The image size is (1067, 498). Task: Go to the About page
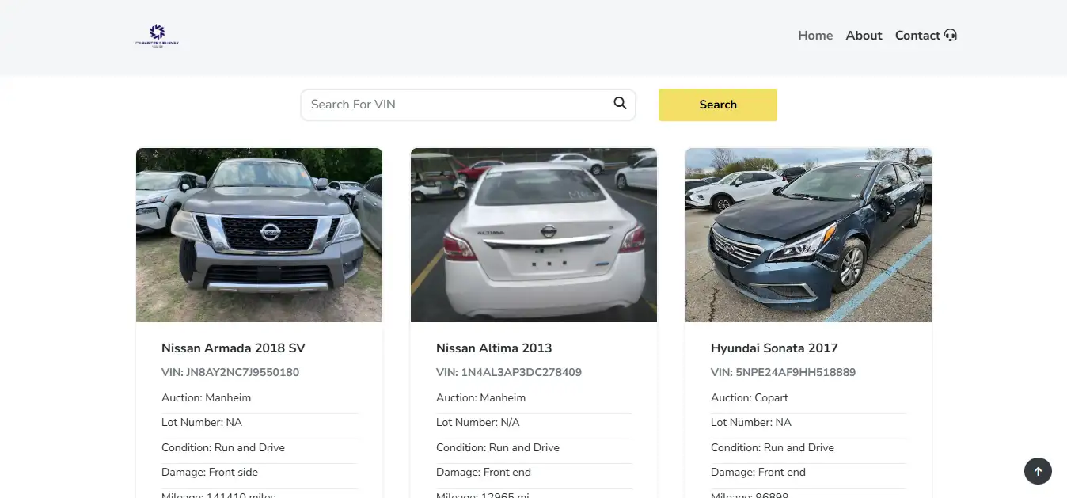pyautogui.click(x=864, y=36)
